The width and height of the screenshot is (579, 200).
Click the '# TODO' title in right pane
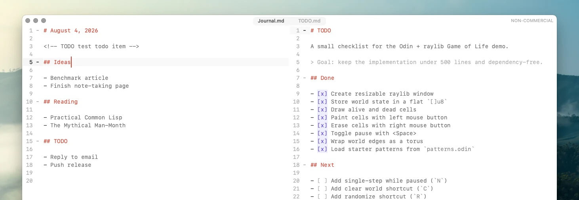(321, 30)
